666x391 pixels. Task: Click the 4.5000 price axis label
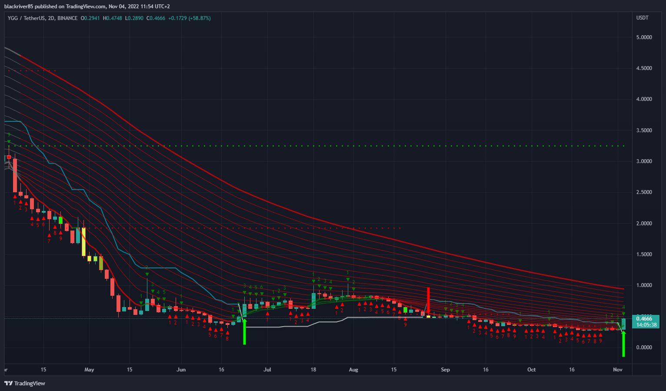(644, 68)
